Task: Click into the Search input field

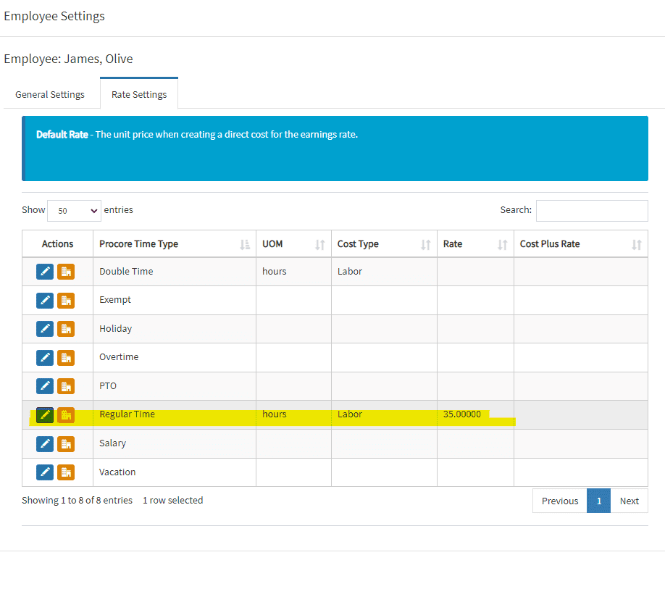Action: click(x=591, y=211)
